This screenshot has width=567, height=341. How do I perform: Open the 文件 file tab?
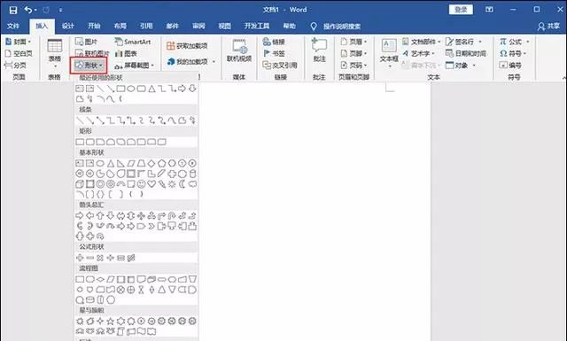[x=13, y=26]
